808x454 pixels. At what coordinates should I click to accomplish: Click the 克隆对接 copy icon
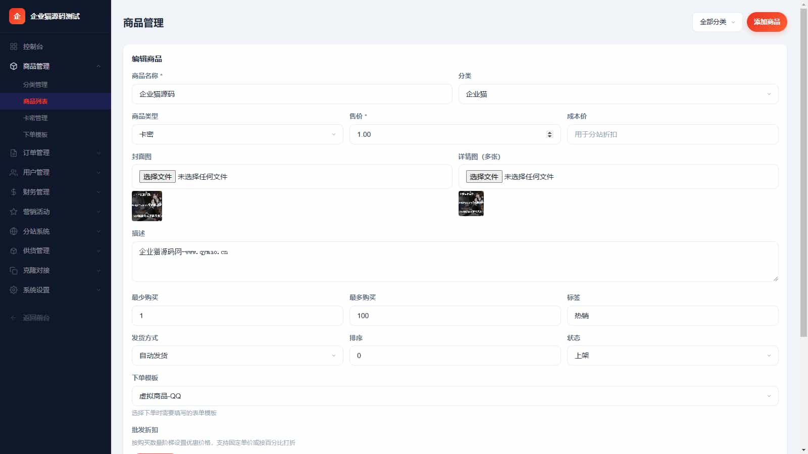click(14, 270)
